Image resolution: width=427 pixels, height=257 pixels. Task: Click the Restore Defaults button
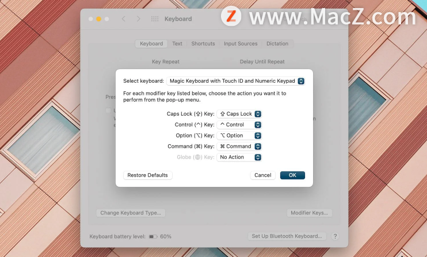(x=147, y=175)
